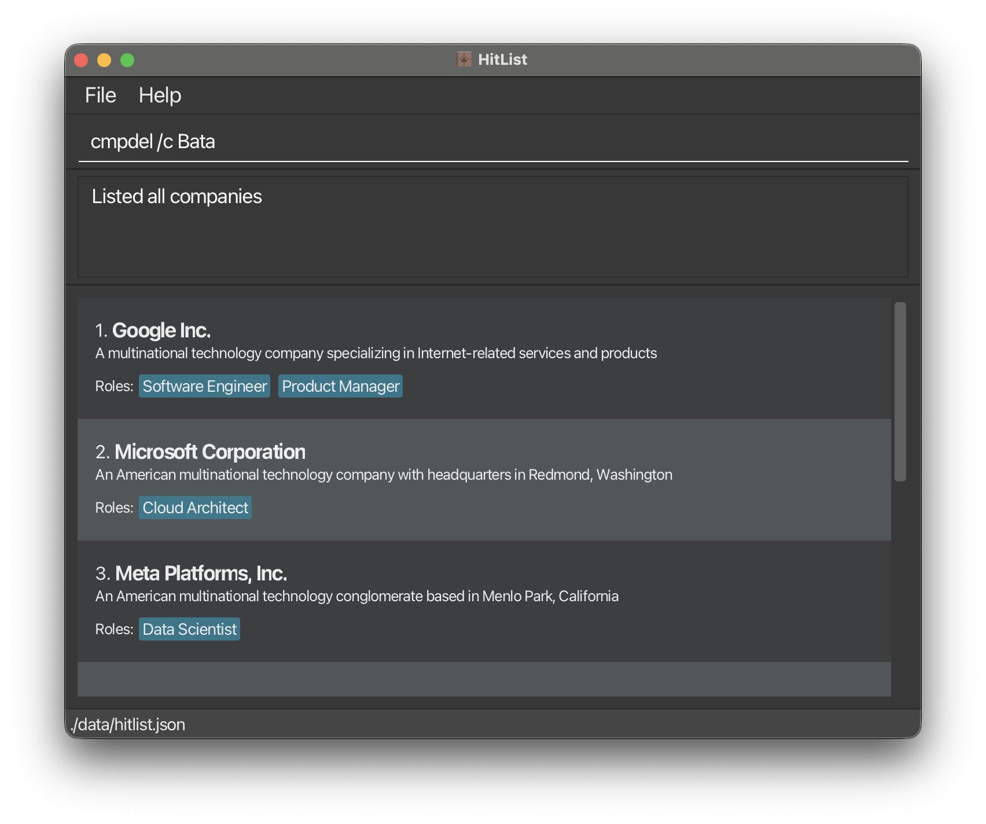The image size is (986, 824).
Task: Click the 'Listed all companies' result message
Action: pos(177,197)
